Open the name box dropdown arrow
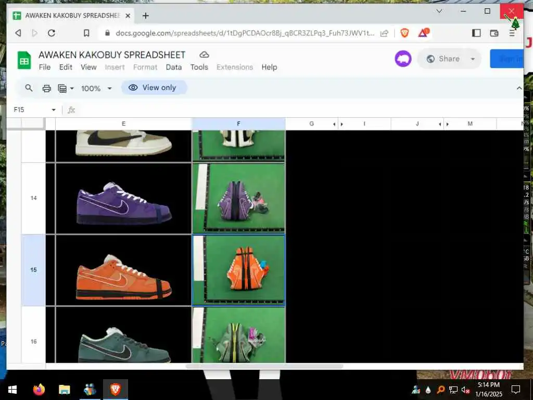The image size is (533, 400). click(x=54, y=110)
